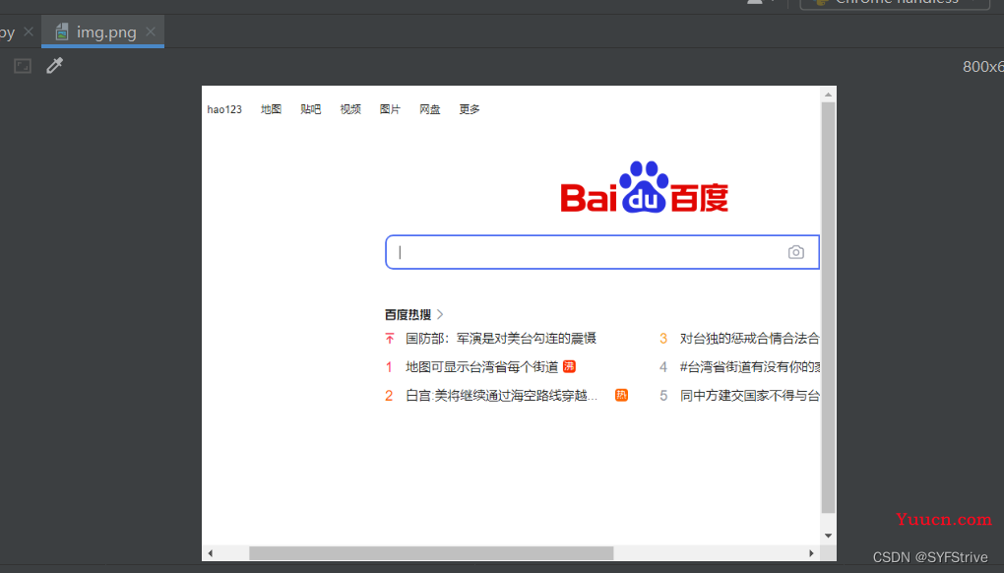Click the vertical scrollbar down arrow
Image resolution: width=1004 pixels, height=573 pixels.
(x=829, y=536)
